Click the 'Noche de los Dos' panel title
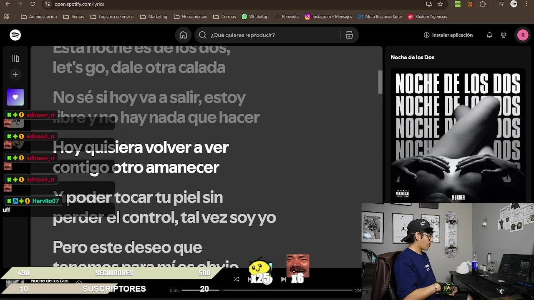 coord(413,57)
